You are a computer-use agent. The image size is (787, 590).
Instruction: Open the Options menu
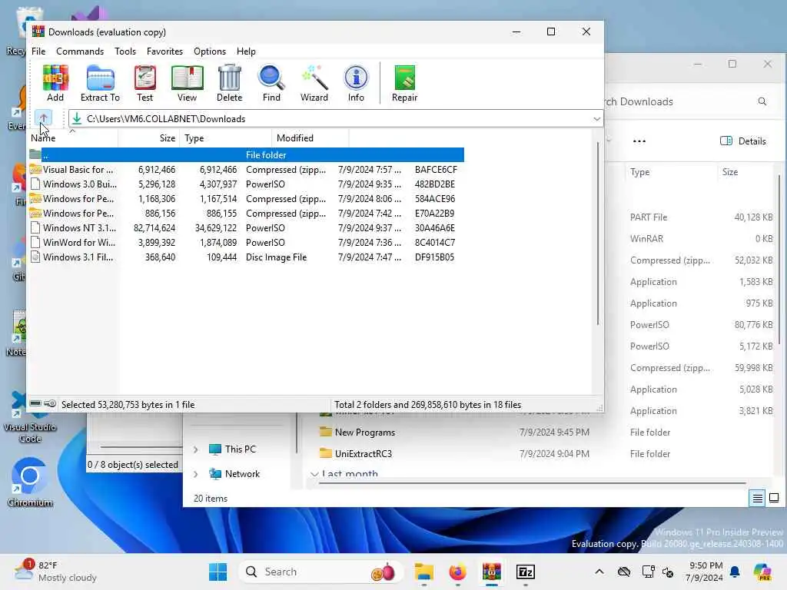tap(210, 51)
